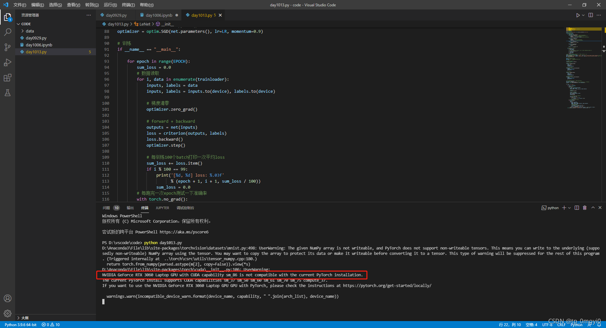This screenshot has height=328, width=606.
Task: Click Python 3.9.6 64-bit interpreter status
Action: pos(21,325)
